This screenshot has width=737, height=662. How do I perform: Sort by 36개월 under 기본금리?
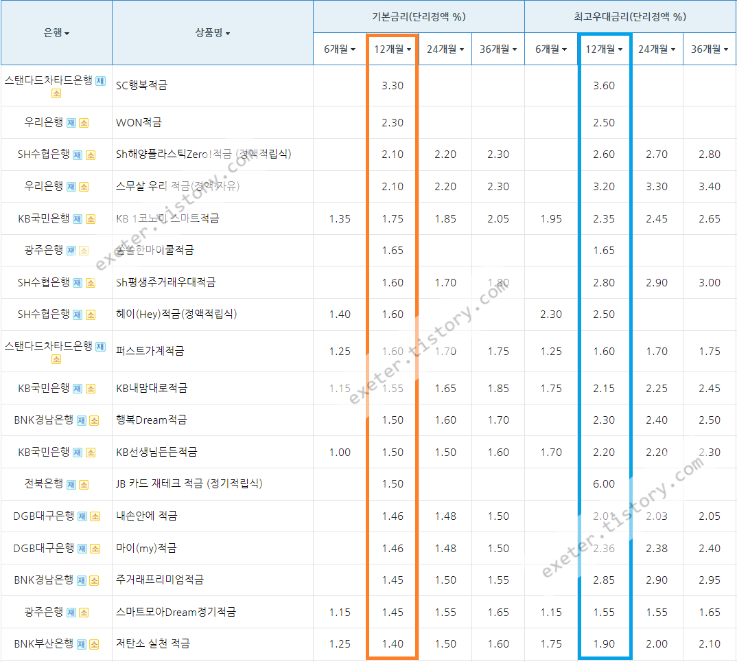coord(498,49)
